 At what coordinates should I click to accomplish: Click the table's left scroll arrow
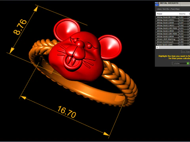coord(157,47)
